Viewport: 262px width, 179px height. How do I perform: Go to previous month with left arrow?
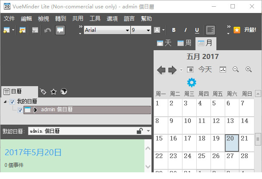(161, 70)
